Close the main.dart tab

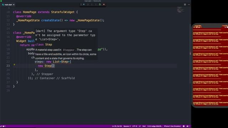[x=14, y=5]
